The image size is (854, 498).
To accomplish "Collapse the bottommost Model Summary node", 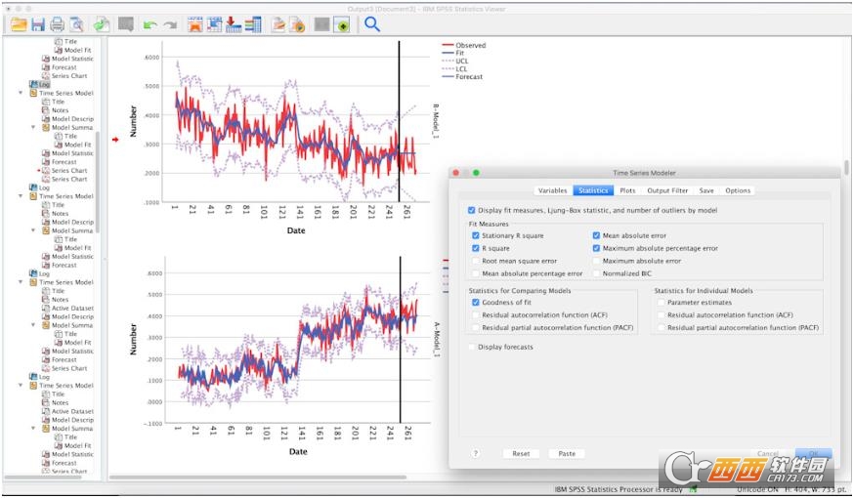I will click(x=33, y=429).
